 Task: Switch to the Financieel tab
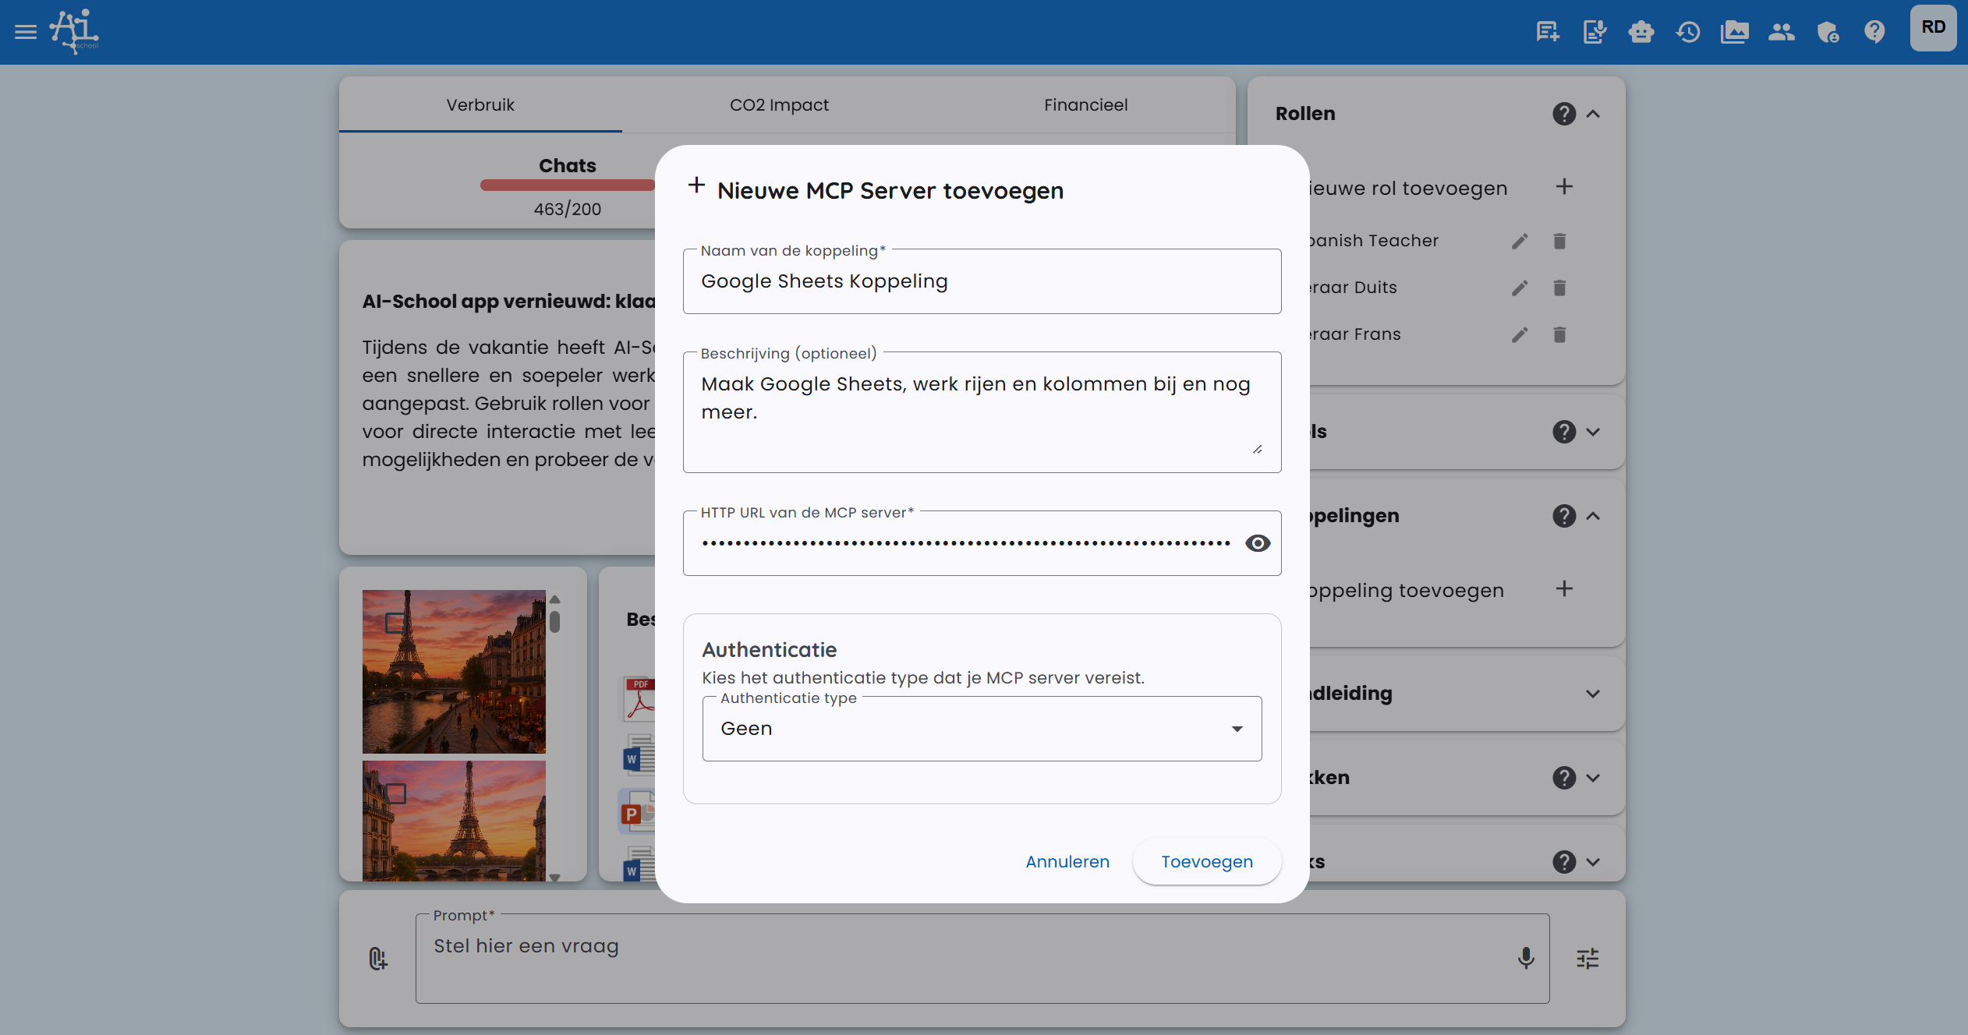[1085, 104]
